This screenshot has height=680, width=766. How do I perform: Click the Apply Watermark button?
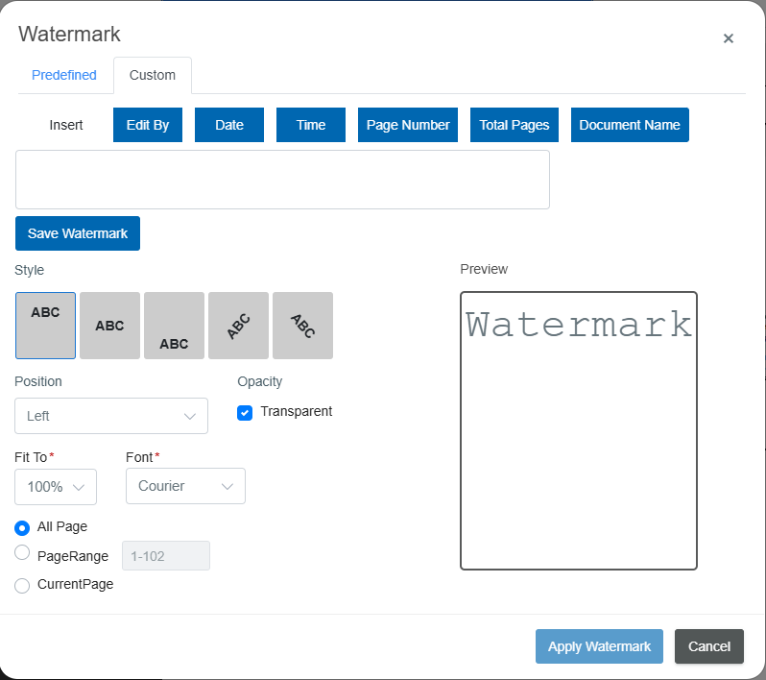click(599, 646)
